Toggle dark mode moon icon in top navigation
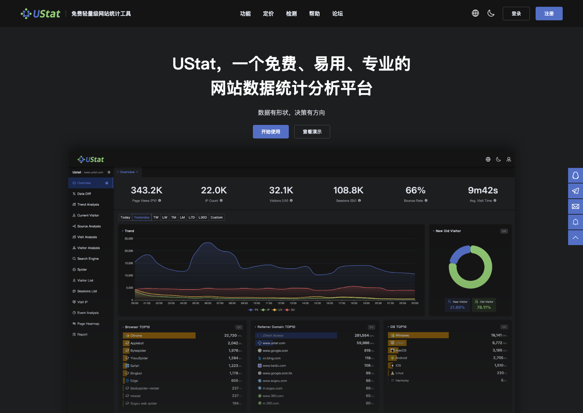The image size is (583, 413). tap(491, 13)
